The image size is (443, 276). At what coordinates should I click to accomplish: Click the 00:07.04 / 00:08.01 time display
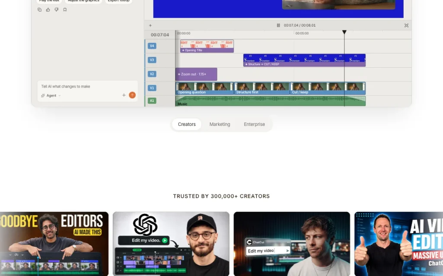(x=299, y=25)
